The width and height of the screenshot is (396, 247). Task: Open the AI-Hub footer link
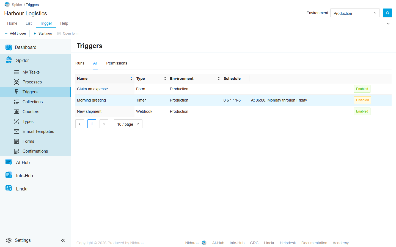218,243
